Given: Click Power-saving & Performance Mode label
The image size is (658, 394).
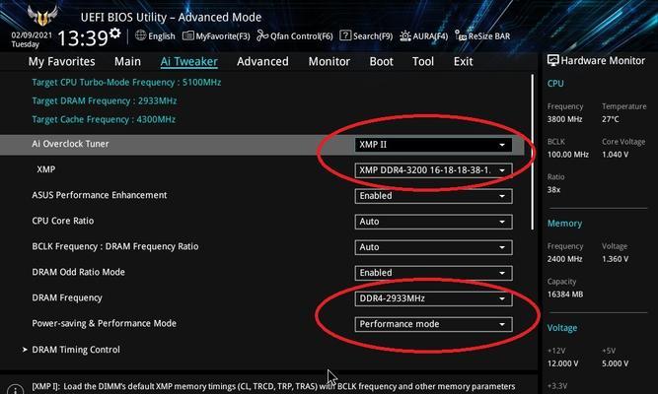Looking at the screenshot, I should (104, 324).
